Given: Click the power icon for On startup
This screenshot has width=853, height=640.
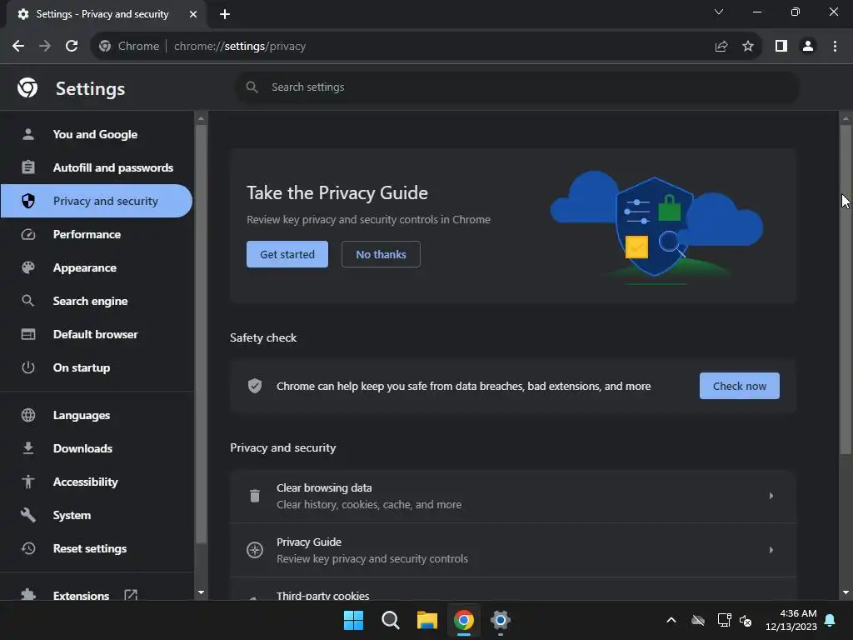Looking at the screenshot, I should point(28,367).
